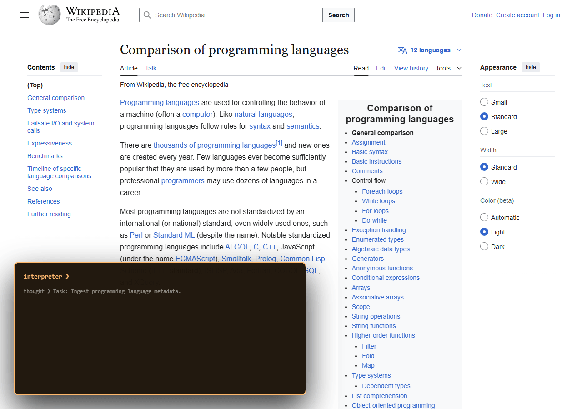The width and height of the screenshot is (582, 409).
Task: Click the citation [1] reference
Action: pos(279,143)
